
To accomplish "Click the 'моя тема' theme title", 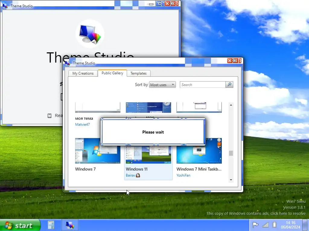I will tap(84, 119).
